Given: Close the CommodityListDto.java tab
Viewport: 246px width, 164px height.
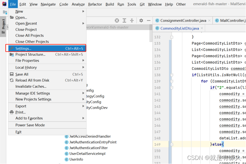Looking at the screenshot, I should coord(202,28).
